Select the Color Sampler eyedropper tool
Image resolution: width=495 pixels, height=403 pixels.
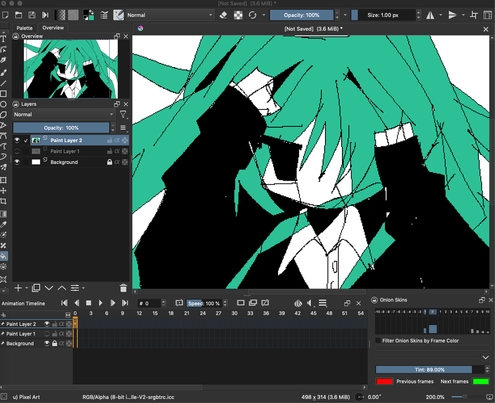point(3,225)
